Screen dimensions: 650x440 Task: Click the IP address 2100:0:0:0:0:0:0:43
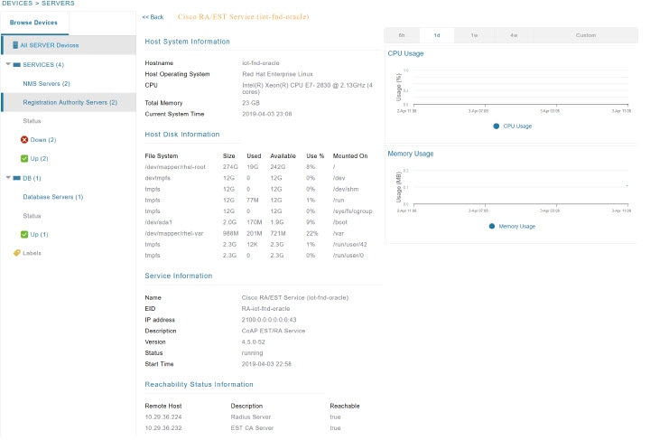coord(269,320)
